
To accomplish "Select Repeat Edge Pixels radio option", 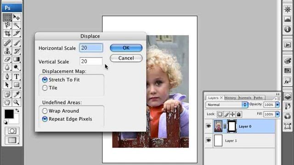I will pos(45,119).
